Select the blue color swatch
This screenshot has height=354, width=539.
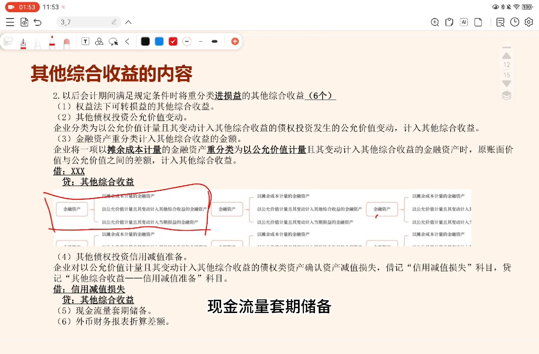[159, 41]
